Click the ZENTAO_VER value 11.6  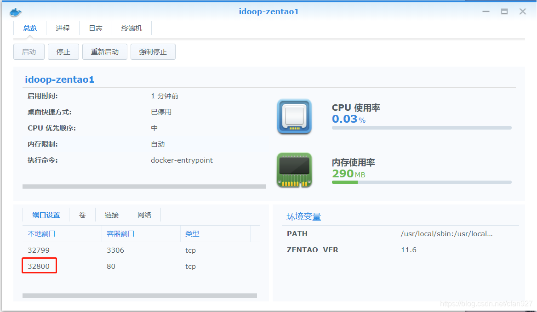(x=409, y=250)
